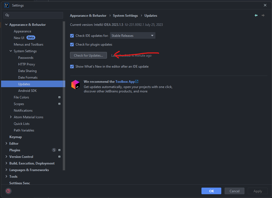Click the forward navigation arrow icon
Image resolution: width=272 pixels, height=198 pixels.
coord(263,15)
